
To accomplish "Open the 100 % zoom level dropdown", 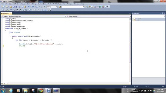I will pyautogui.click(x=7, y=83).
